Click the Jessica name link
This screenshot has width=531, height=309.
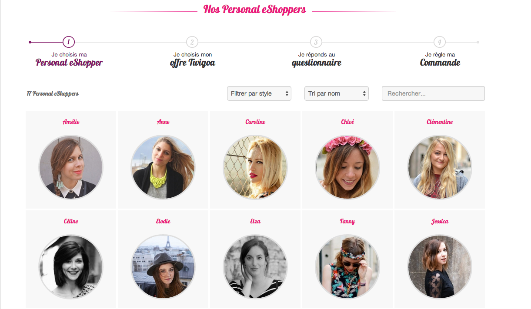(x=440, y=222)
